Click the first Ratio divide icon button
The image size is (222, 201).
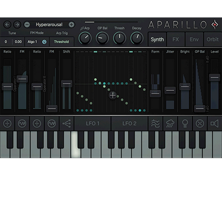pyautogui.click(x=7, y=123)
